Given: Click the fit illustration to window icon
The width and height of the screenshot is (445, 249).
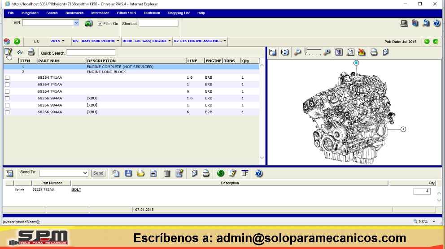Looking at the screenshot, I should pyautogui.click(x=285, y=52).
